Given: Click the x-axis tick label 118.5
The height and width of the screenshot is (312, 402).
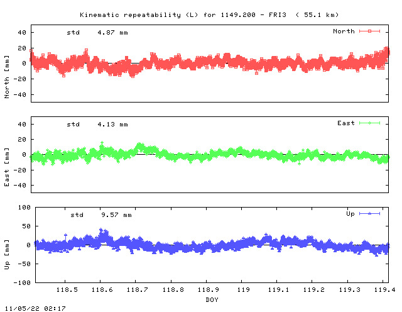Looking at the screenshot, I should [x=67, y=289].
